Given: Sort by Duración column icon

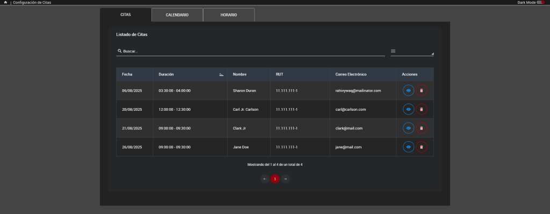Looking at the screenshot, I should coord(221,74).
